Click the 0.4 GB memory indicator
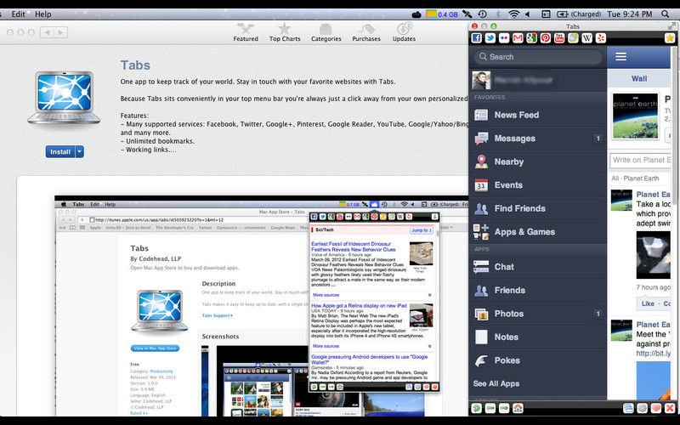Viewport: 680px width, 425px height. pyautogui.click(x=442, y=14)
